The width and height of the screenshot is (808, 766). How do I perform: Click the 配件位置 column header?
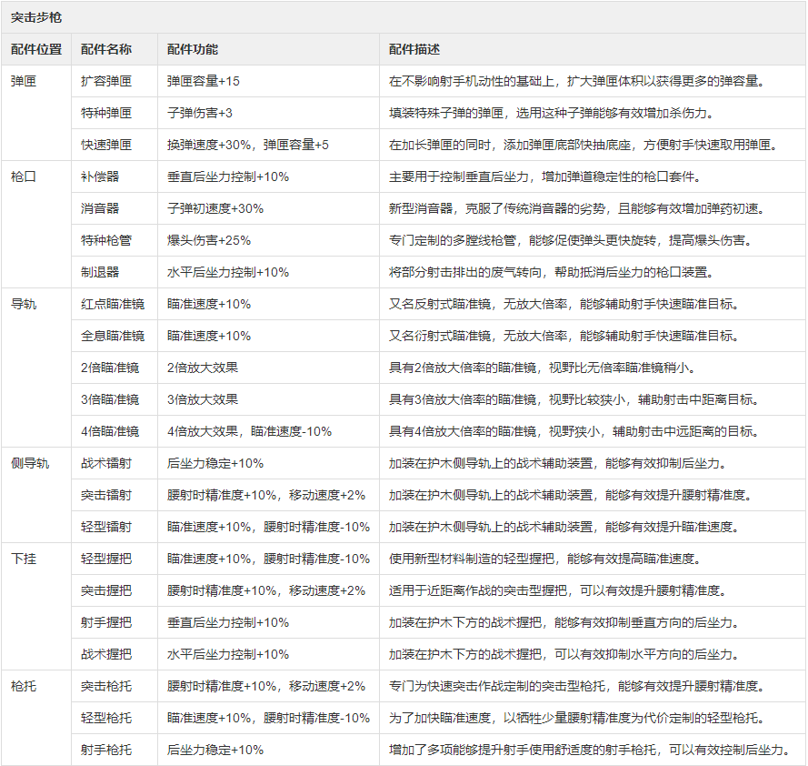[36, 49]
